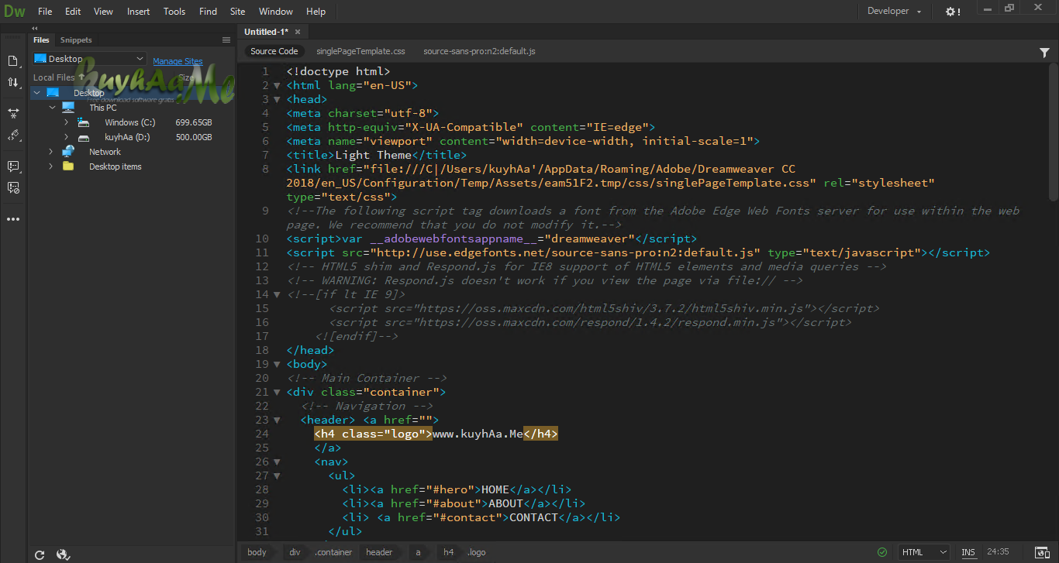The height and width of the screenshot is (563, 1059).
Task: Open the File Management arrows icon
Action: (x=13, y=82)
